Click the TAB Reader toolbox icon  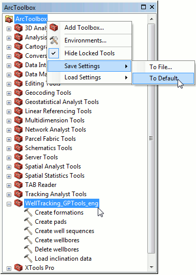pyautogui.click(x=18, y=185)
